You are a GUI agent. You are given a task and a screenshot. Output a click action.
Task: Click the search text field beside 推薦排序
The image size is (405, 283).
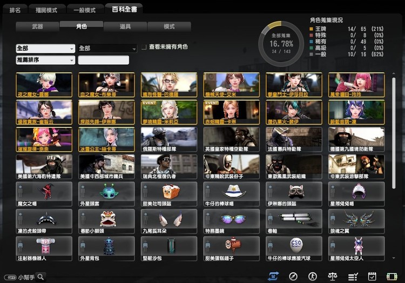click(x=104, y=60)
